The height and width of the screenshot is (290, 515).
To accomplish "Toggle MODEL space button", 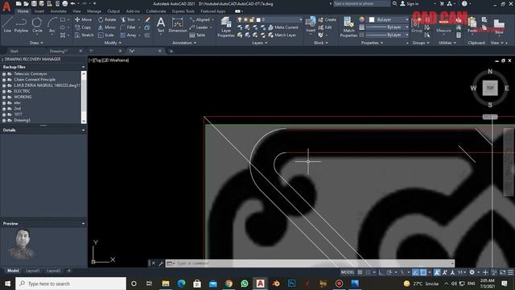I will pyautogui.click(x=348, y=272).
